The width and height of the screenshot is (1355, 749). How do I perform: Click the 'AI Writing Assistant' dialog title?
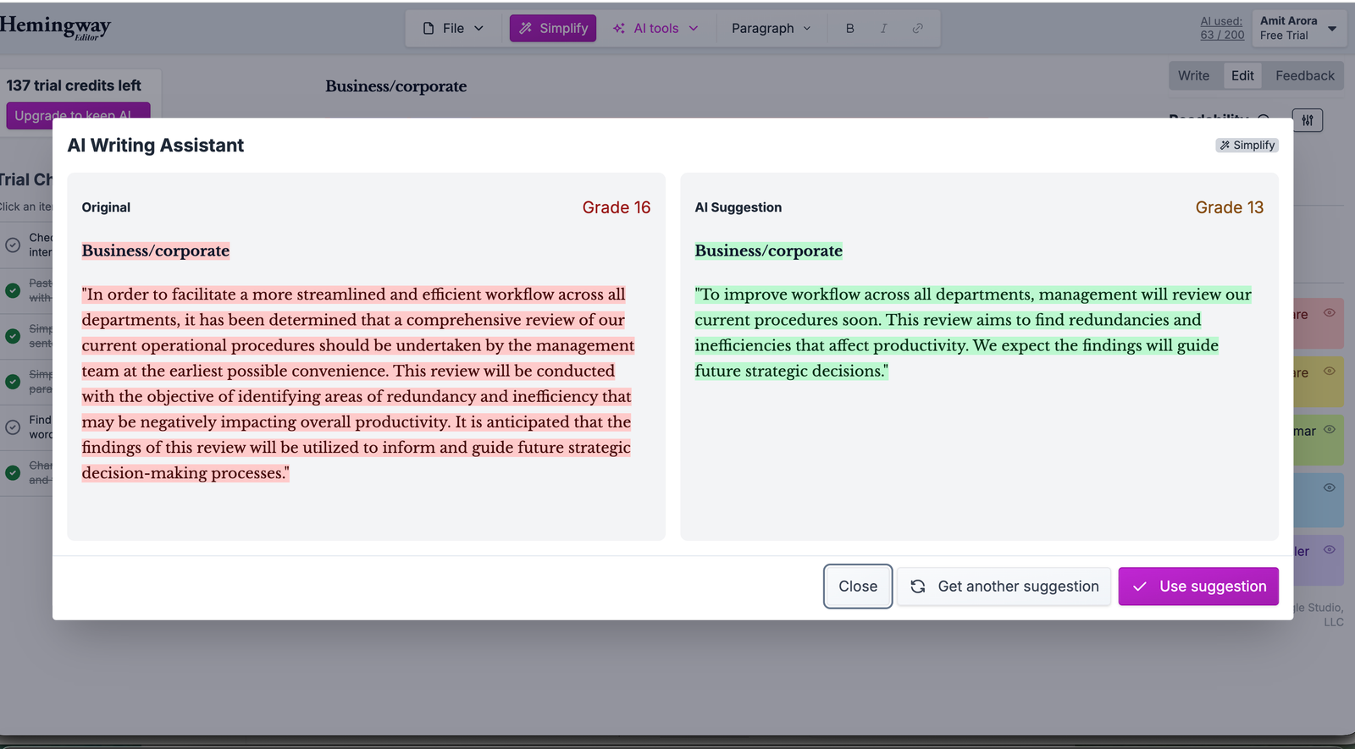(156, 146)
